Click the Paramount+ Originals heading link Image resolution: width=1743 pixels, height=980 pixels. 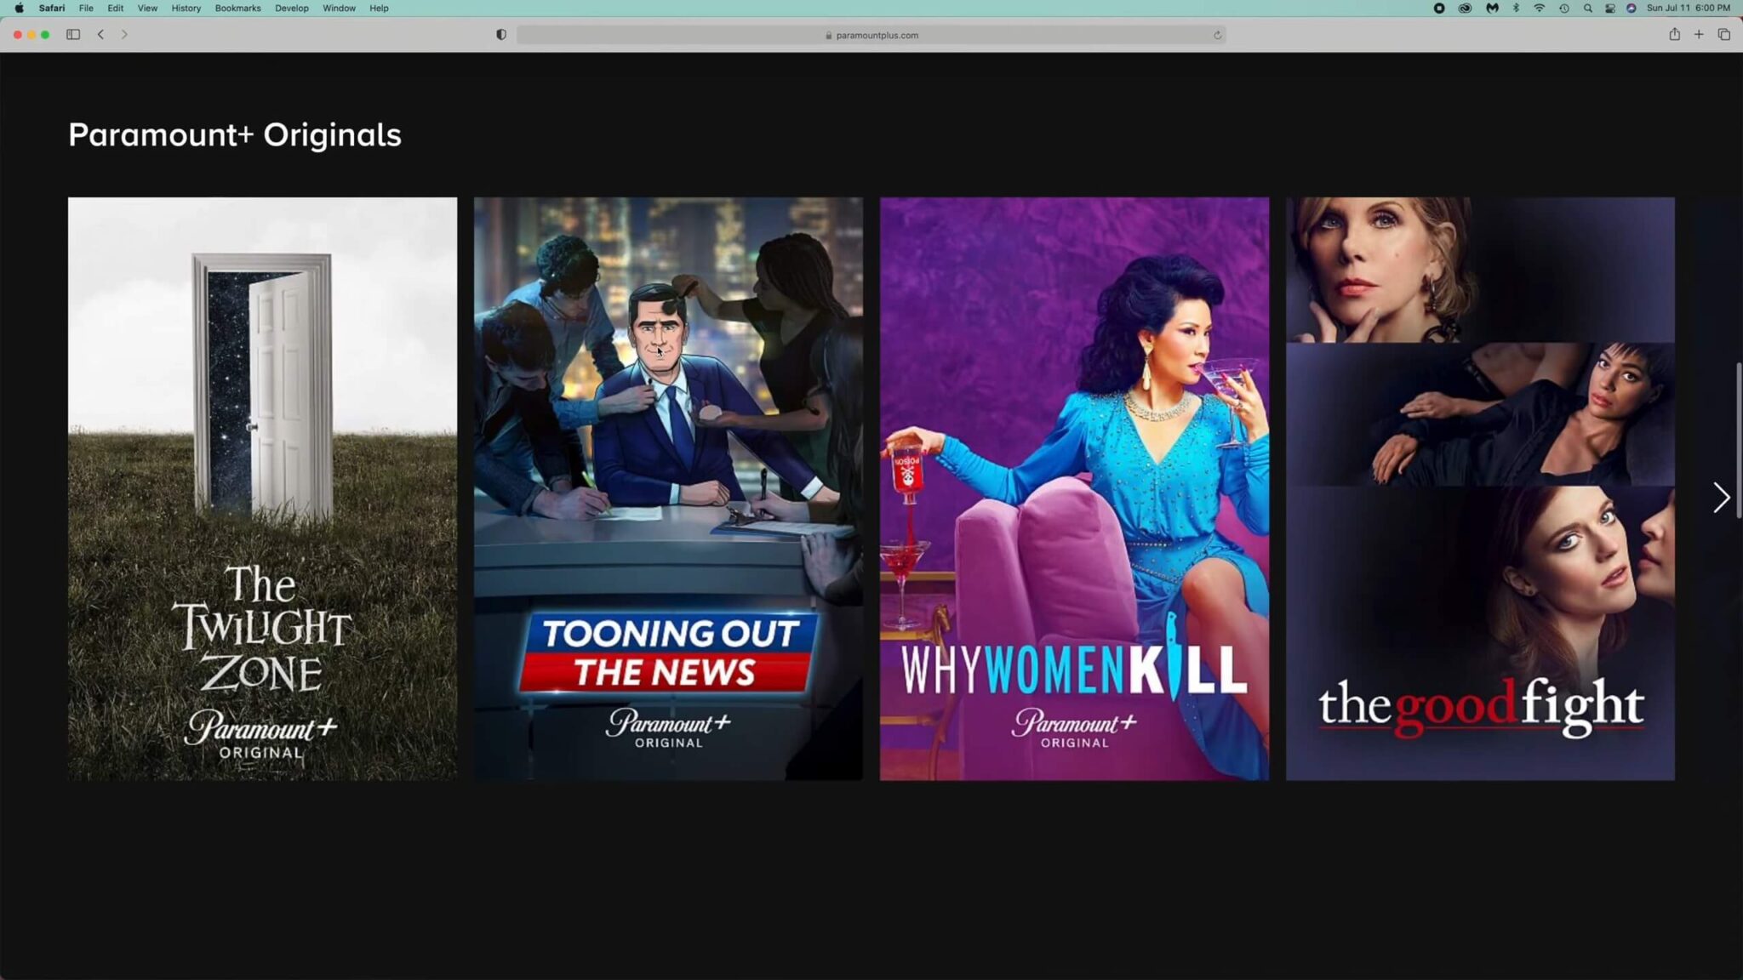(235, 134)
